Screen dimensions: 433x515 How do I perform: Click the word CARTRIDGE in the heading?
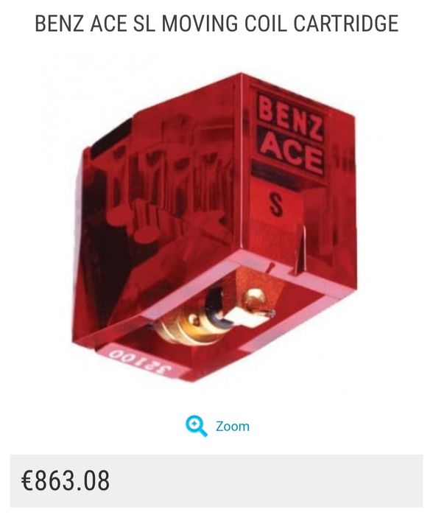point(345,24)
